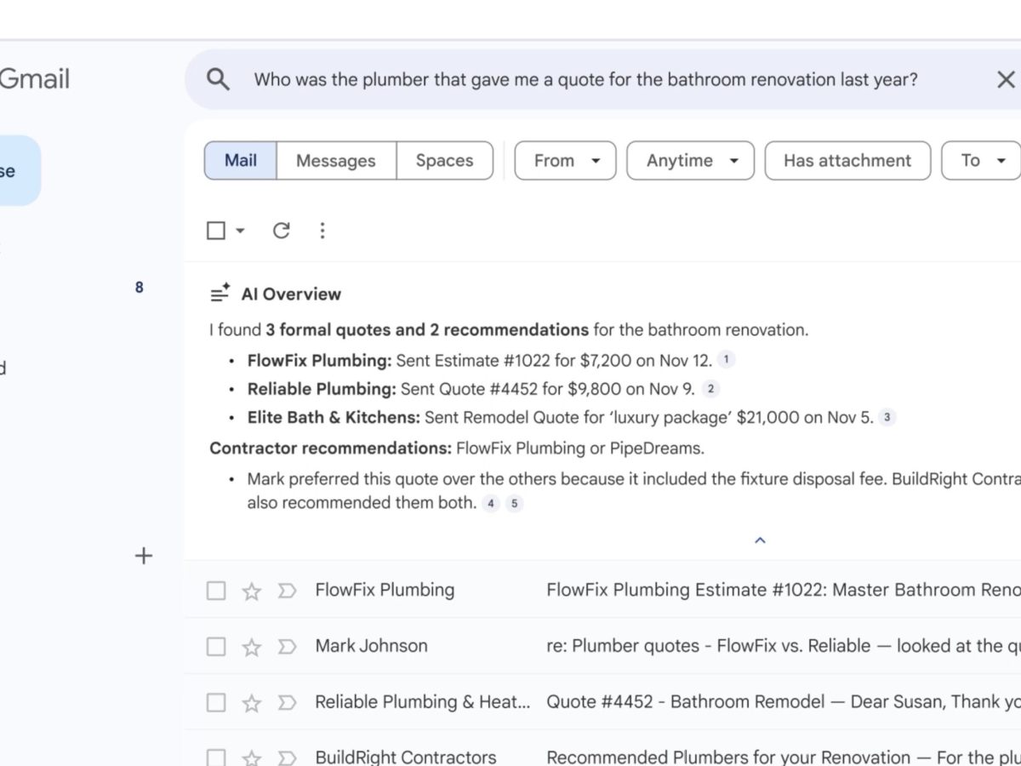Open citation 1 for FlowFix estimate
This screenshot has height=766, width=1021.
pos(726,360)
